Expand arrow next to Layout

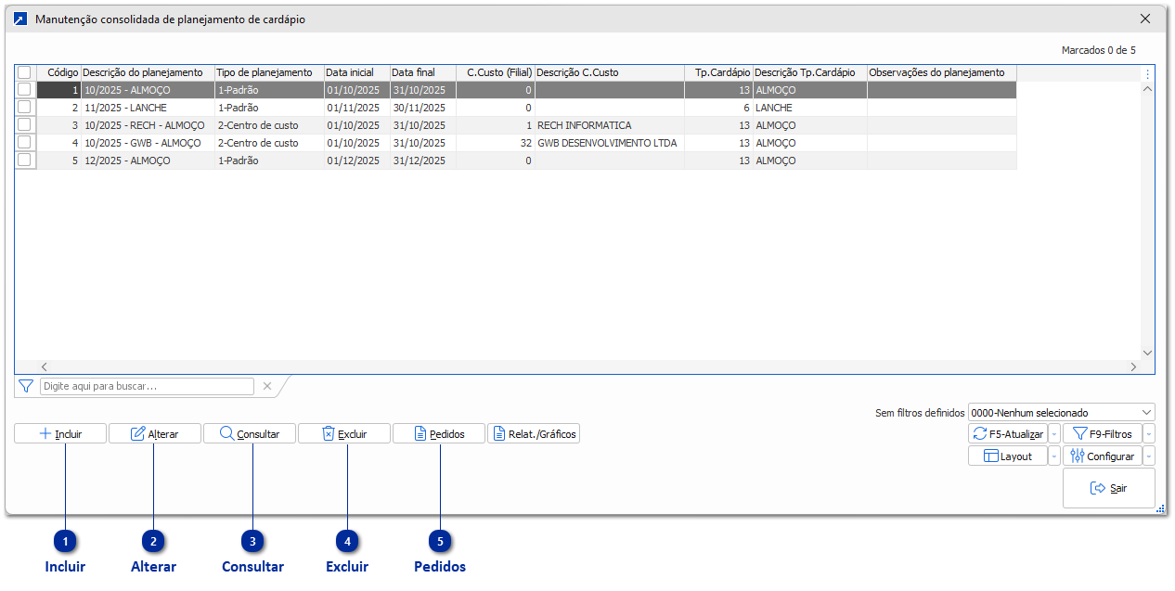point(1054,456)
